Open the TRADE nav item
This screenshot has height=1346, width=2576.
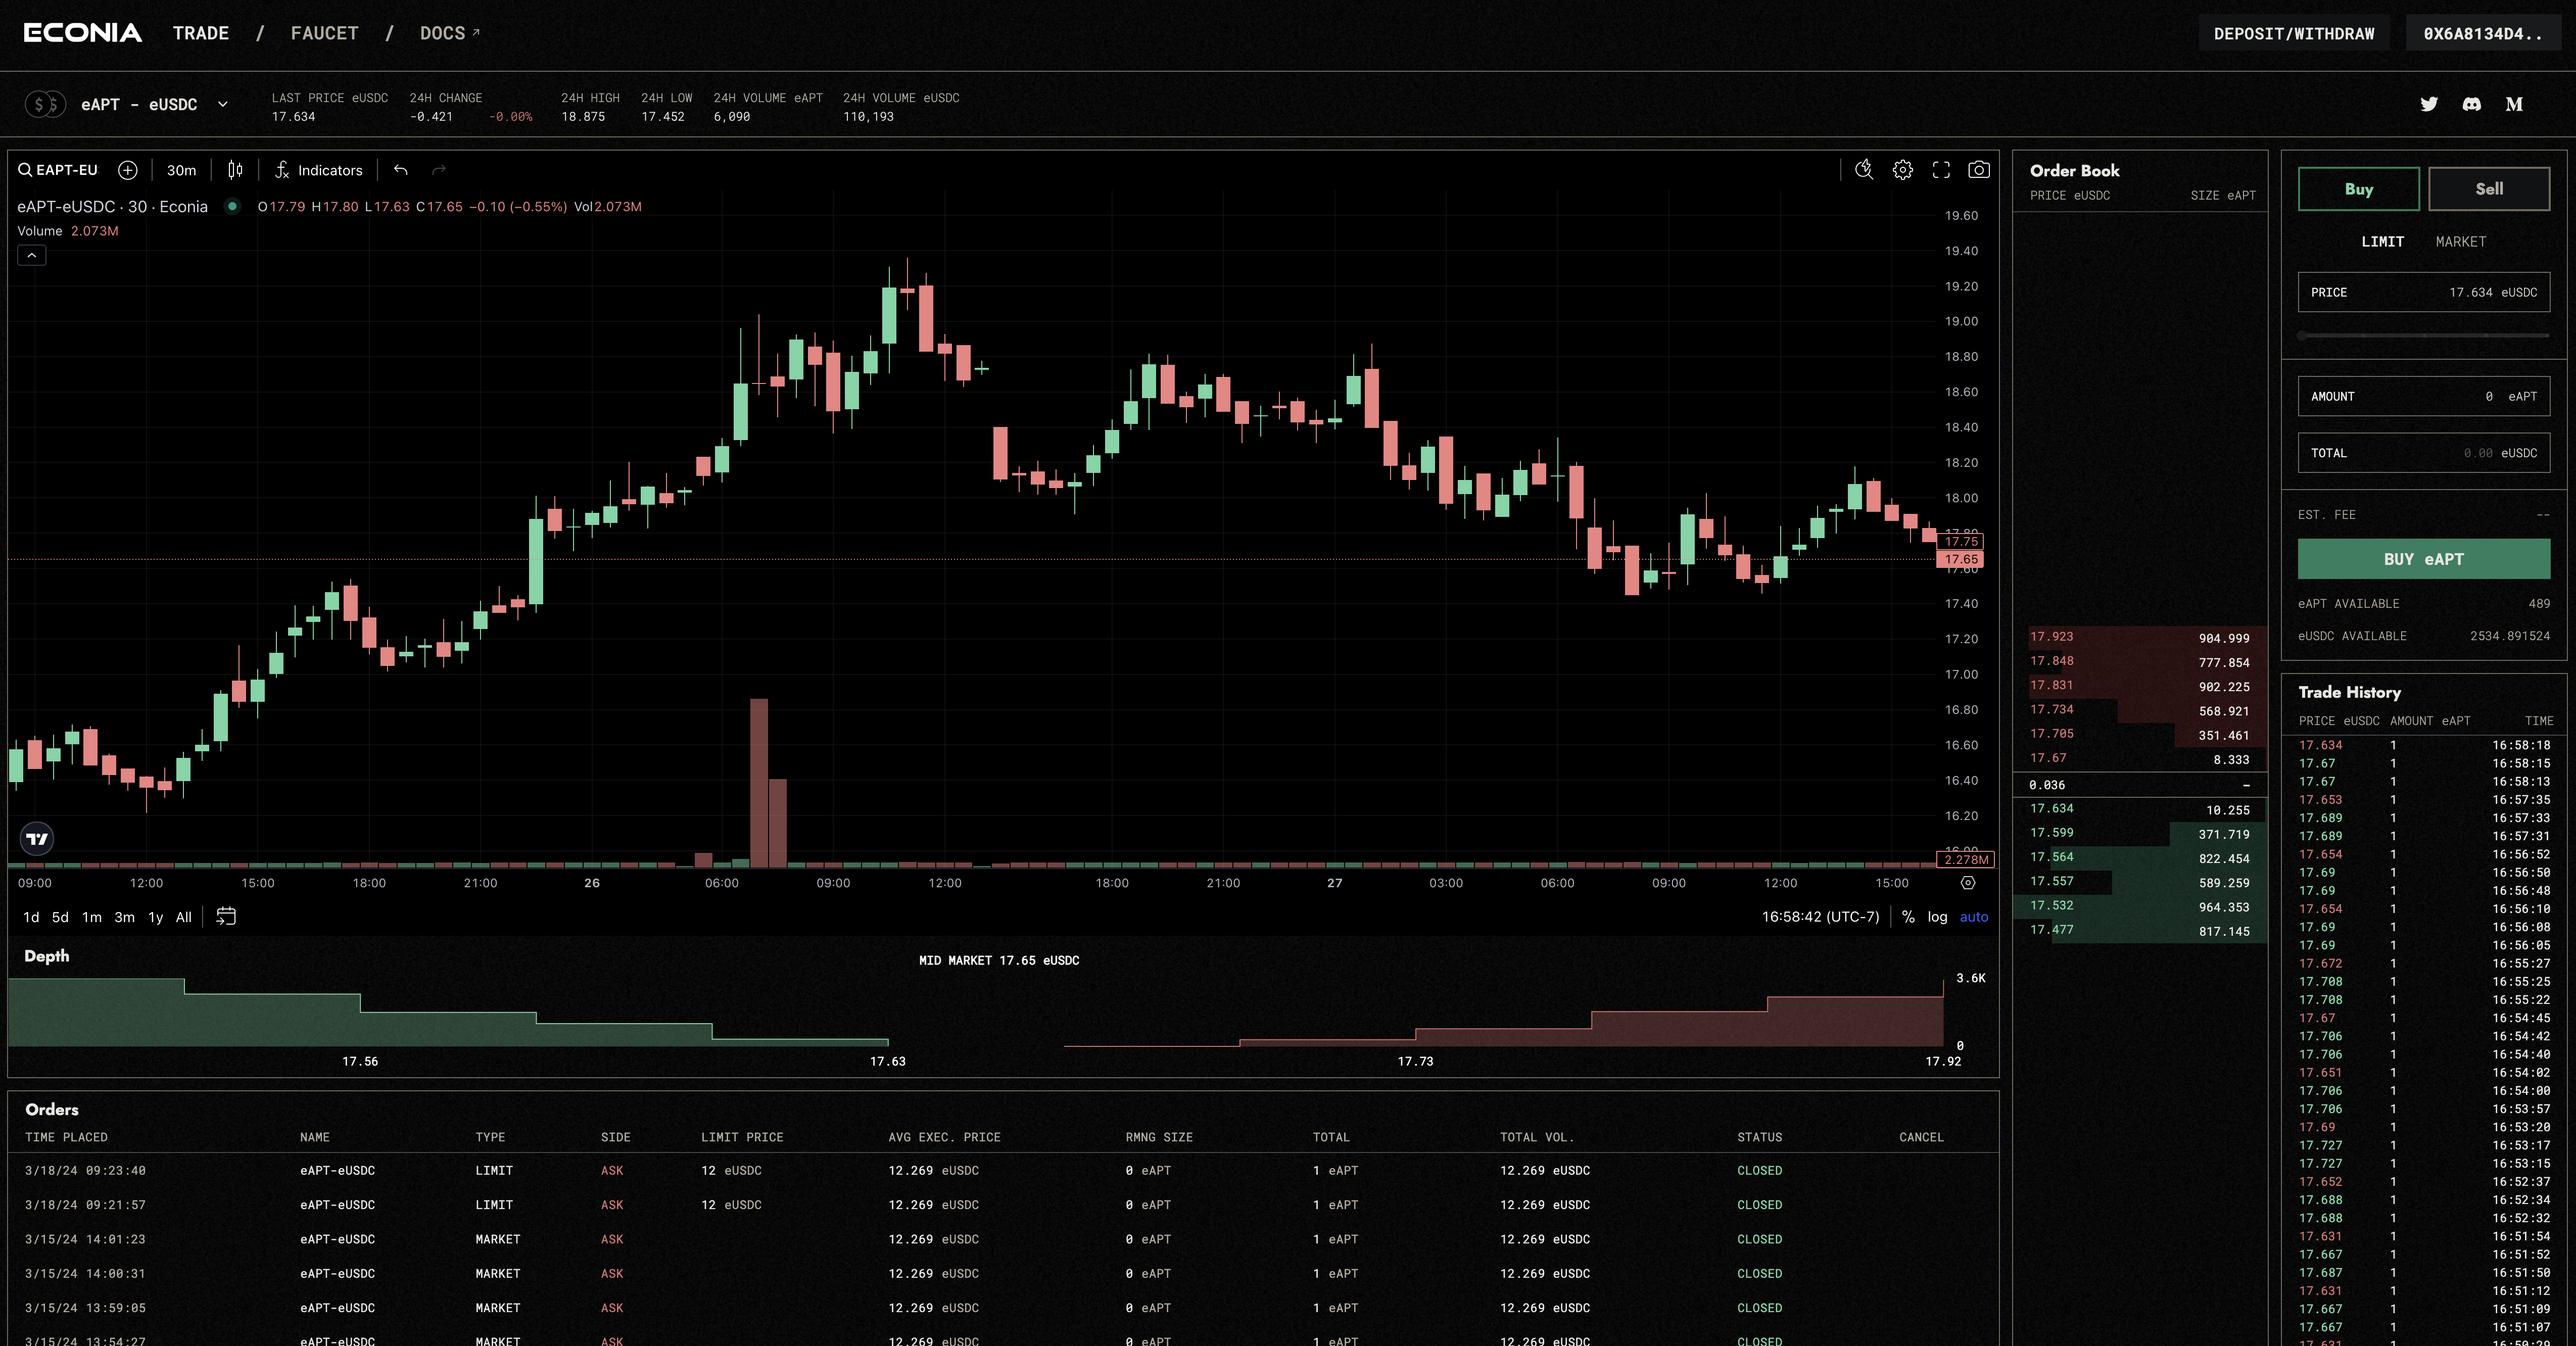point(201,33)
